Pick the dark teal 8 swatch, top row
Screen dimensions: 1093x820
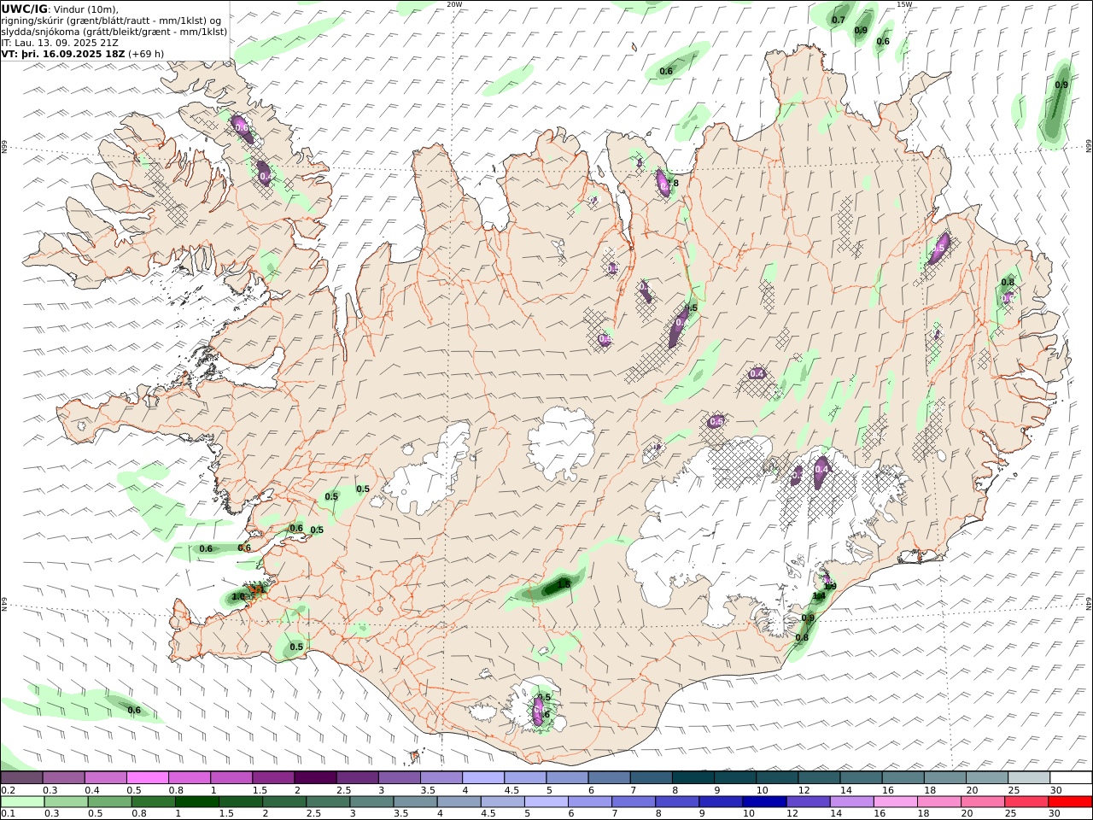click(x=693, y=778)
